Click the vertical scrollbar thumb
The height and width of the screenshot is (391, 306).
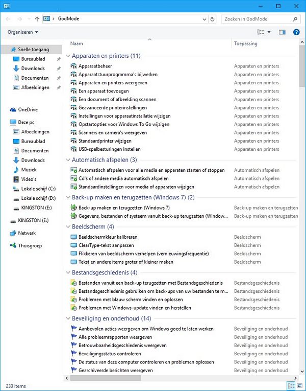302,66
